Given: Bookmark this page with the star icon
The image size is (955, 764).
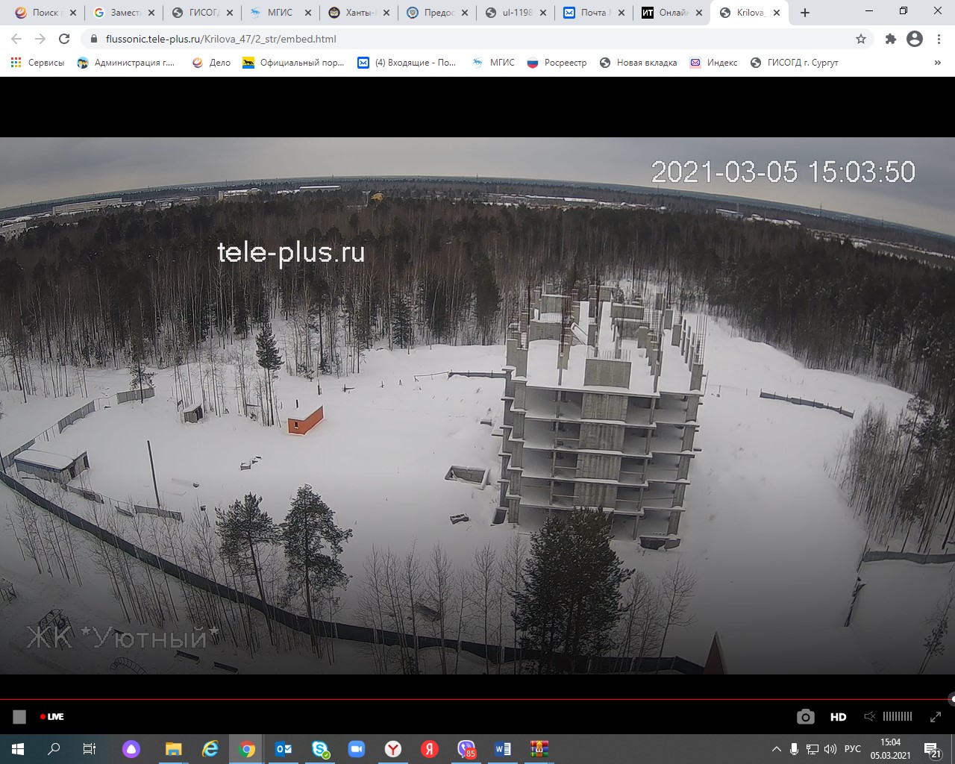Looking at the screenshot, I should click(x=861, y=39).
